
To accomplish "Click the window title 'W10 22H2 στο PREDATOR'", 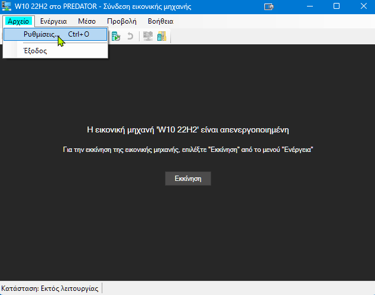I will [x=55, y=7].
